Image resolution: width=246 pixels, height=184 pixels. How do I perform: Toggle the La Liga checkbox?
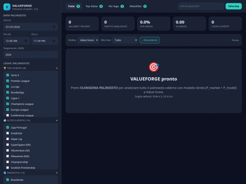[x=8, y=86]
